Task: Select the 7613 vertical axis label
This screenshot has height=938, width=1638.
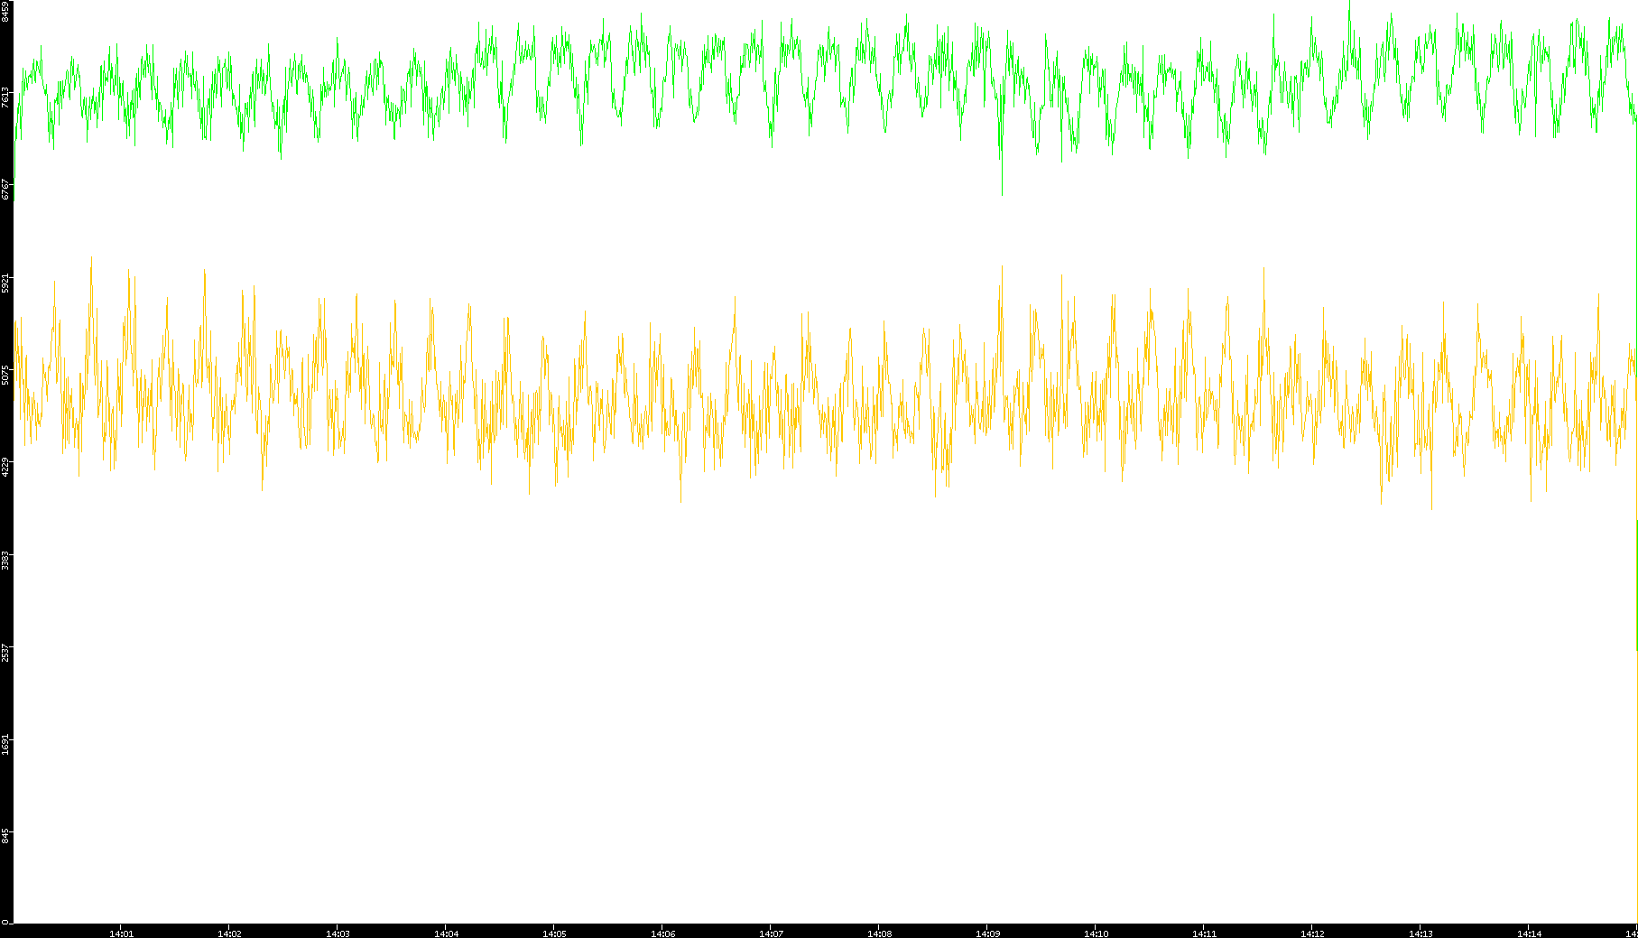Action: pos(5,98)
